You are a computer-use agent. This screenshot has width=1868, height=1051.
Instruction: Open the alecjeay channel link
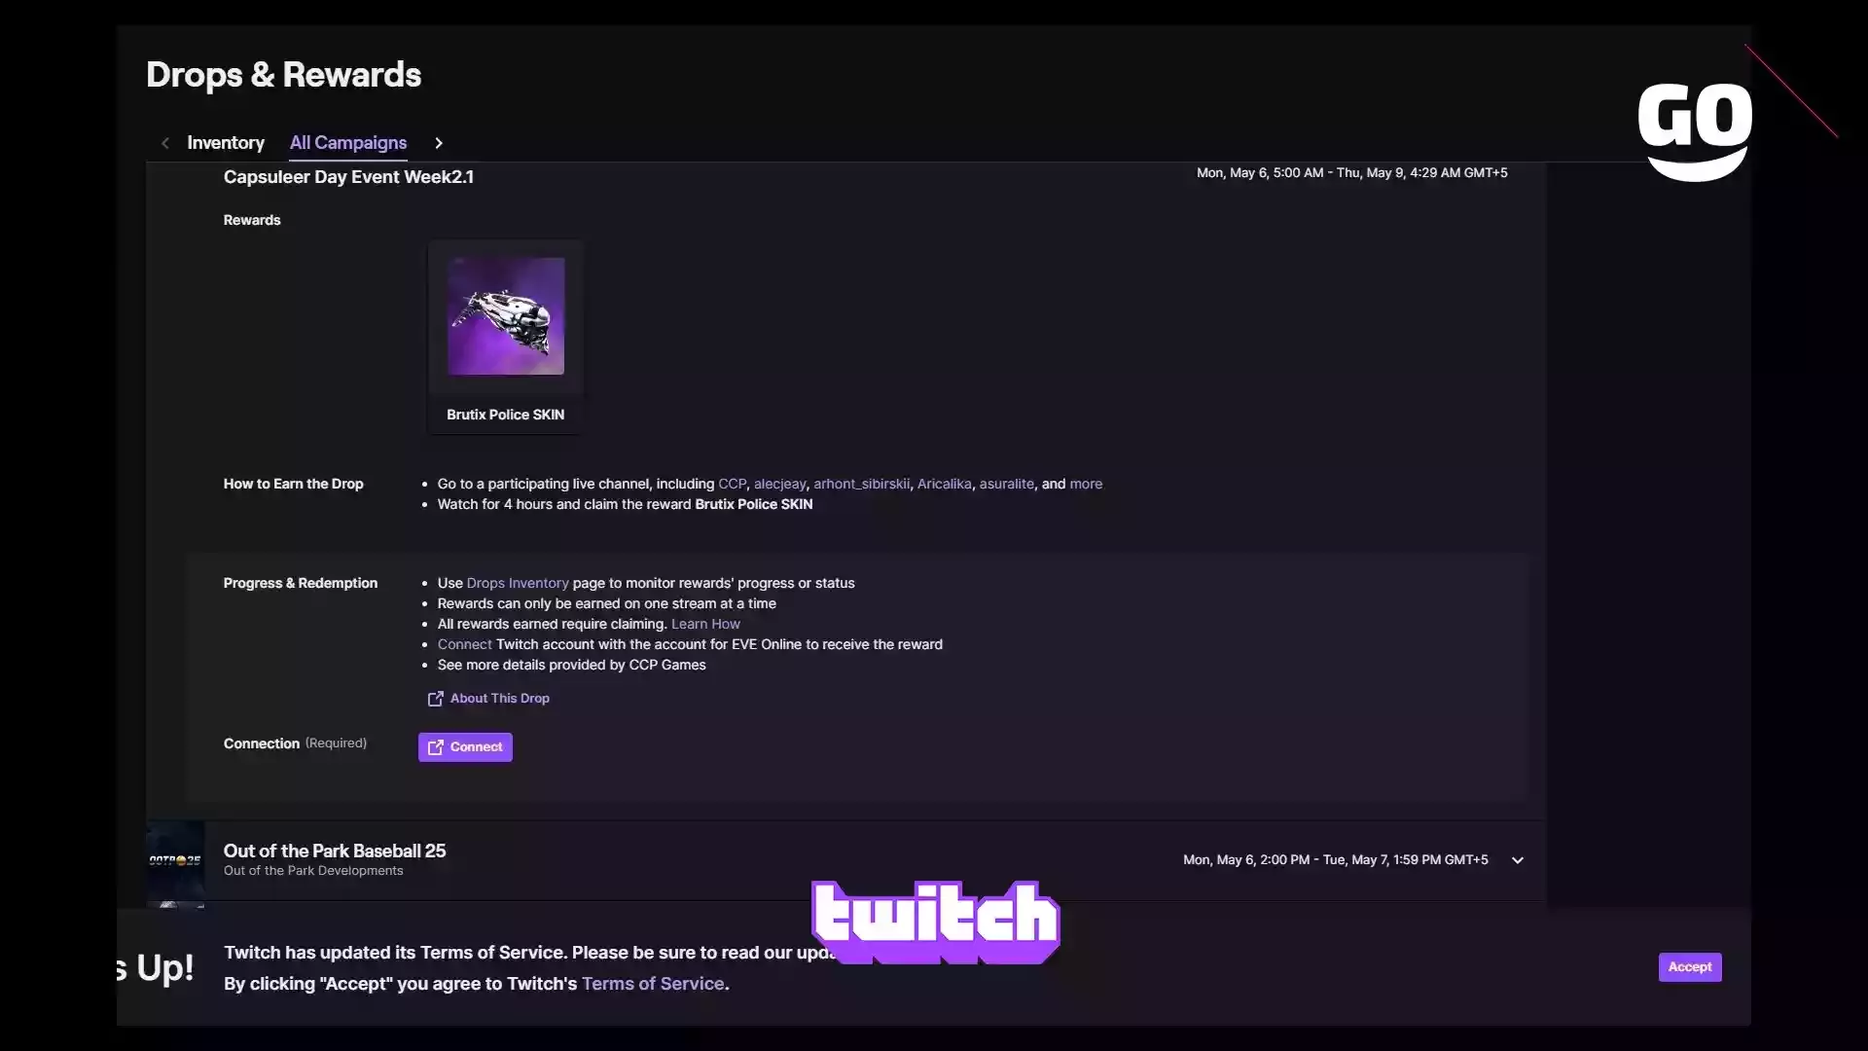(x=780, y=484)
